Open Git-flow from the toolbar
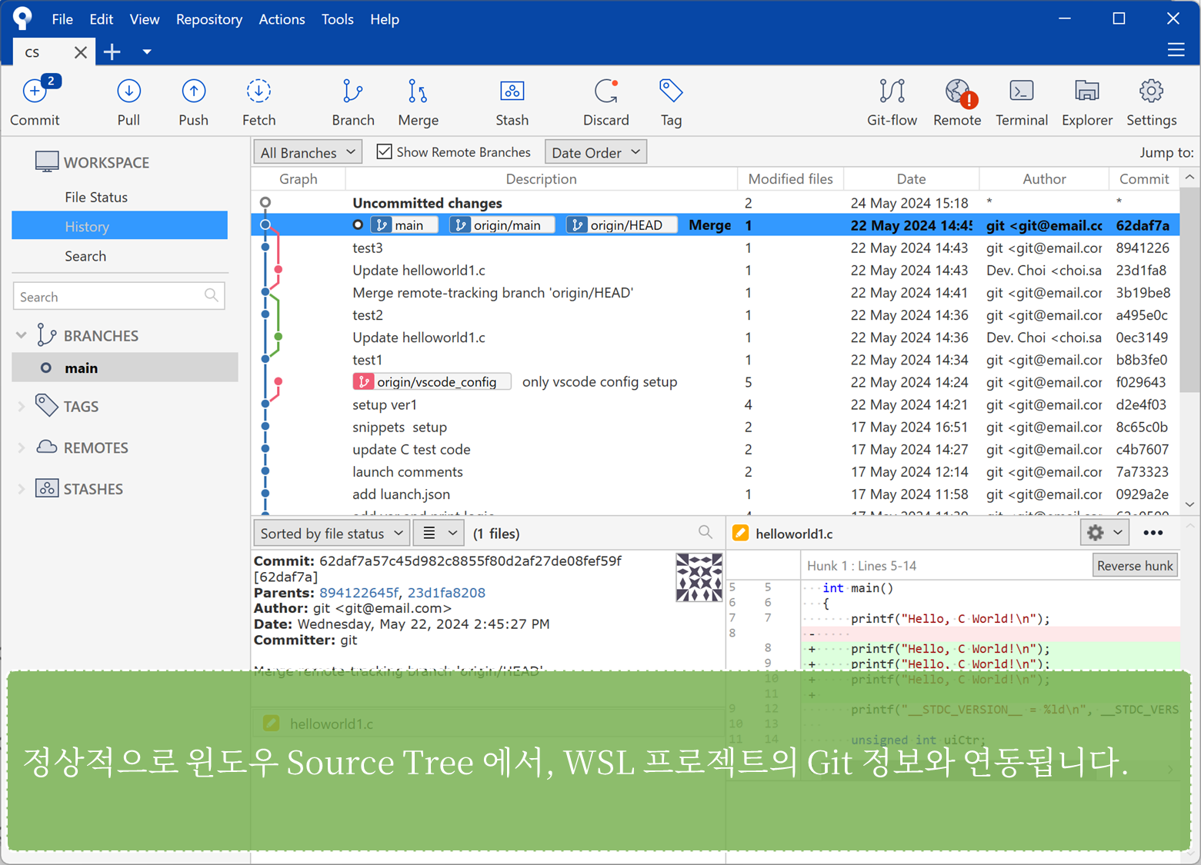 click(x=892, y=101)
